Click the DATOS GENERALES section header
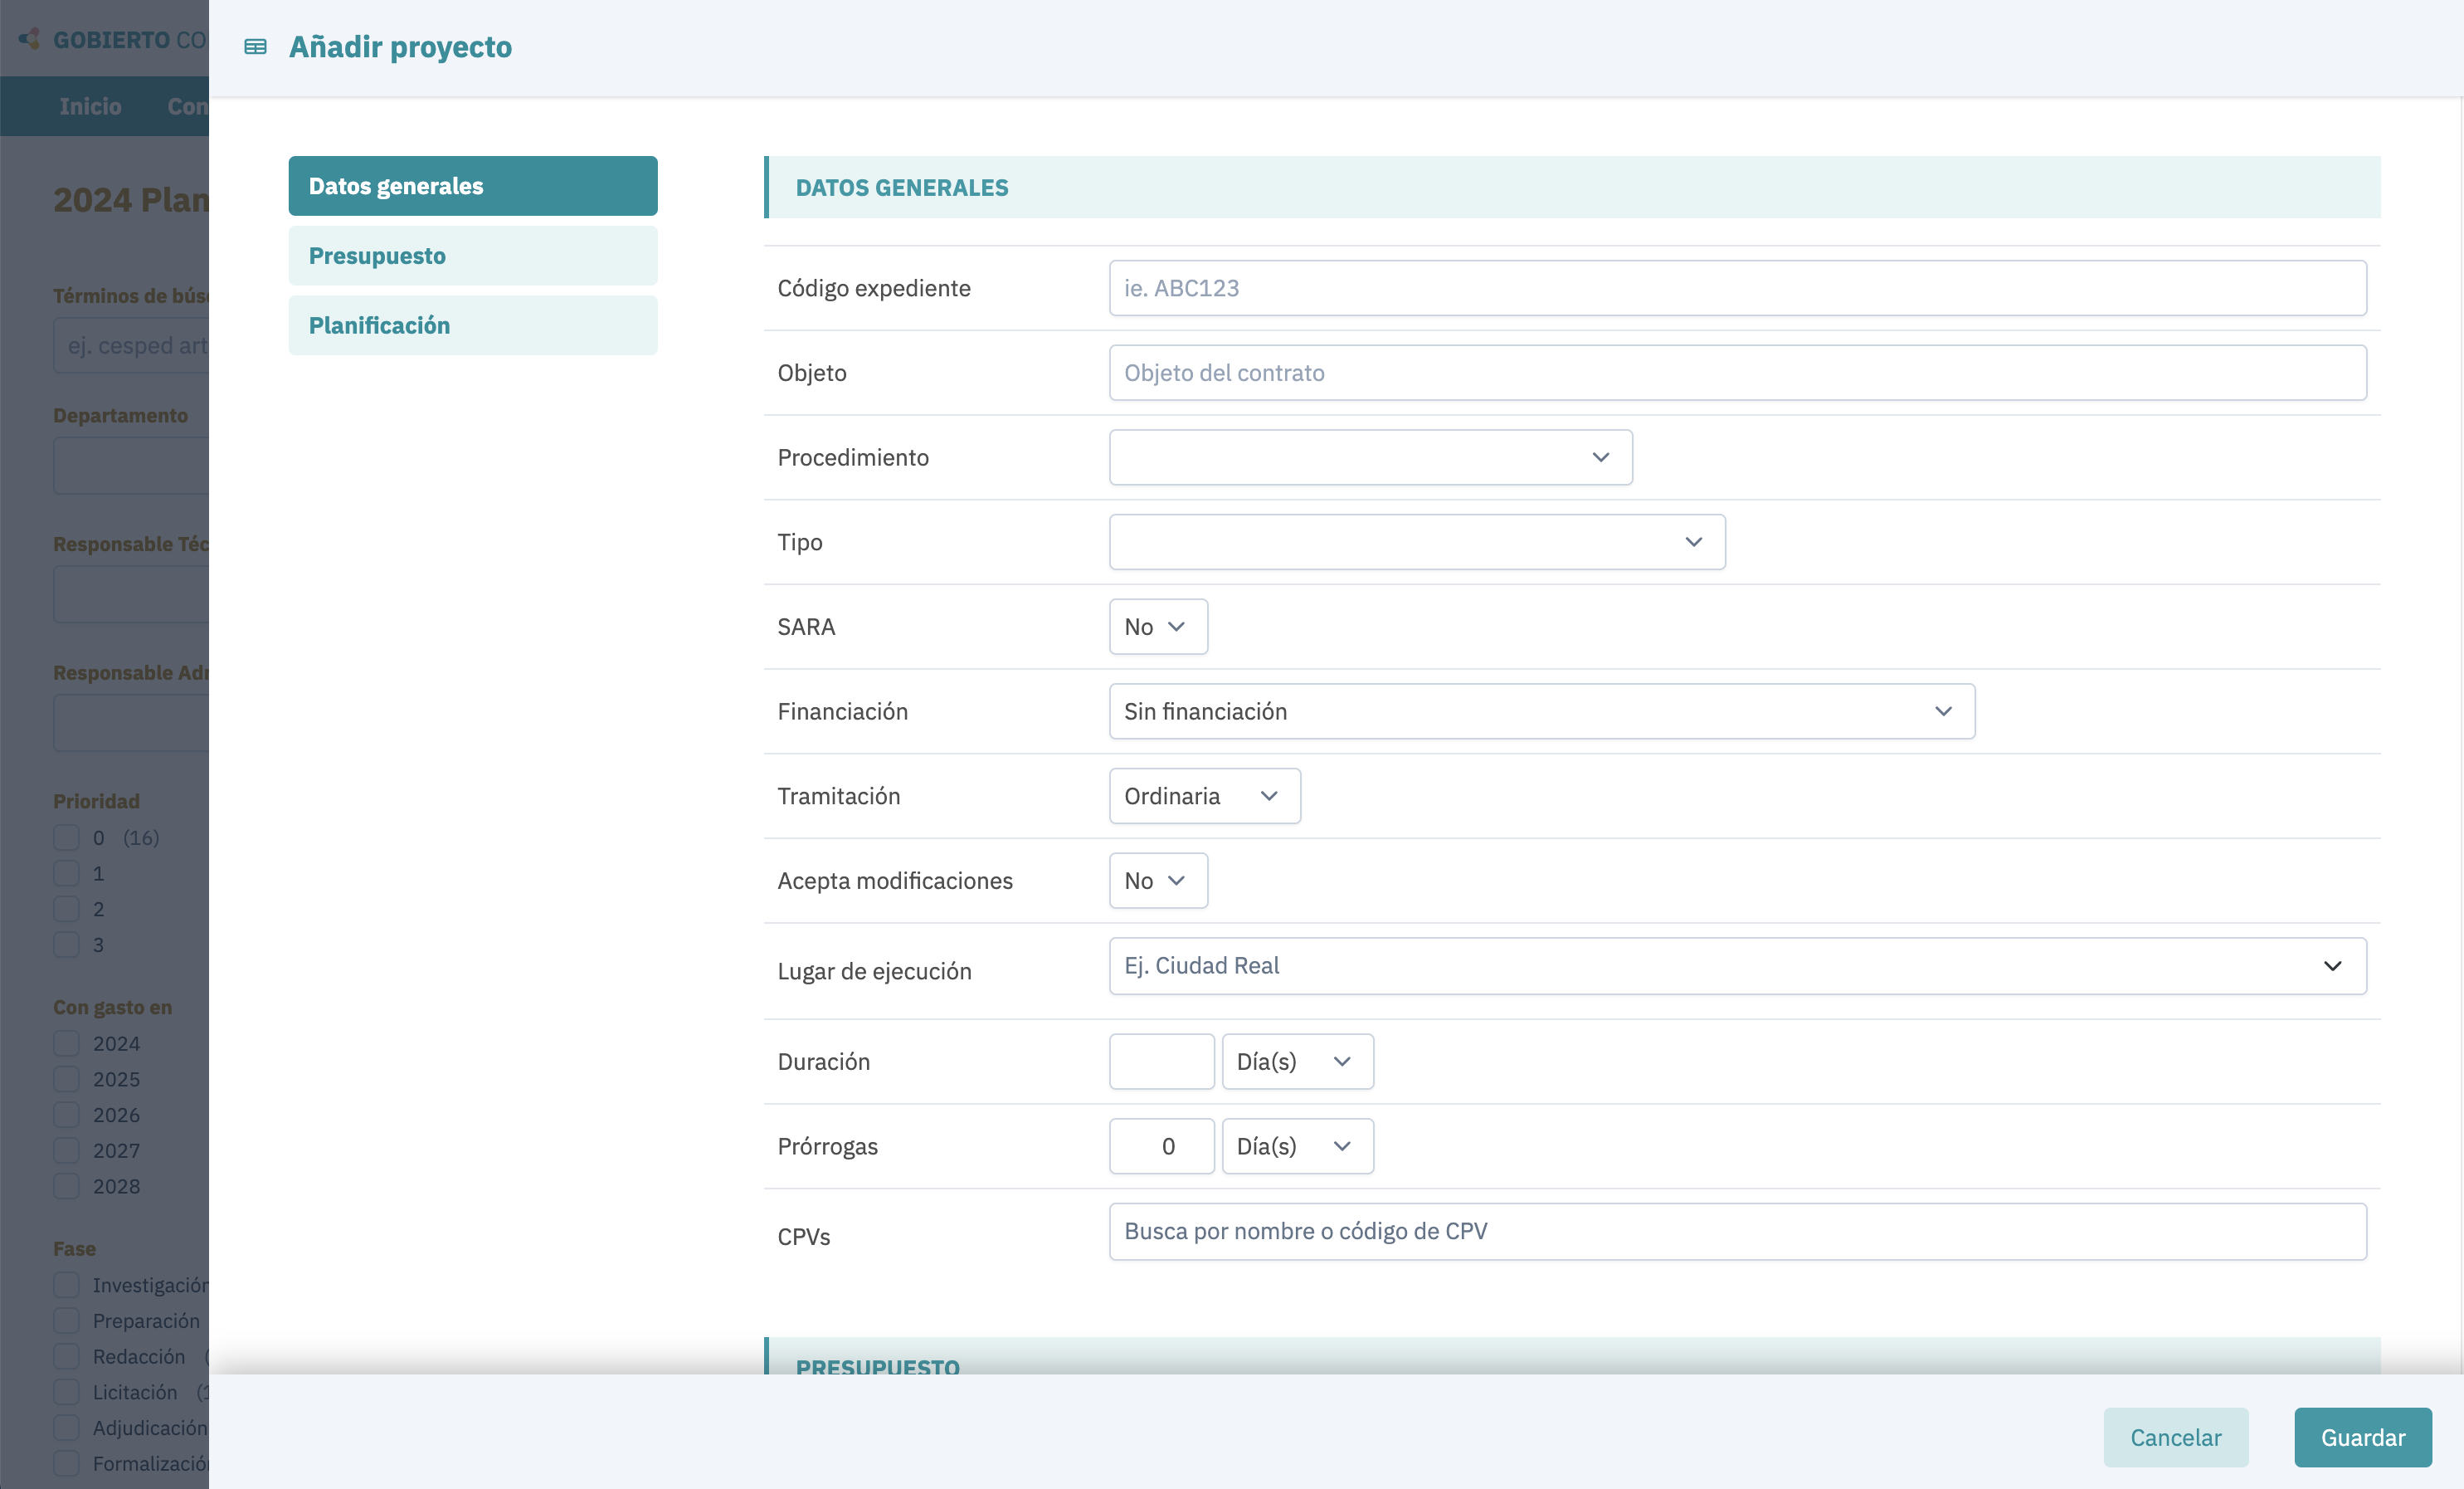 pos(1572,187)
